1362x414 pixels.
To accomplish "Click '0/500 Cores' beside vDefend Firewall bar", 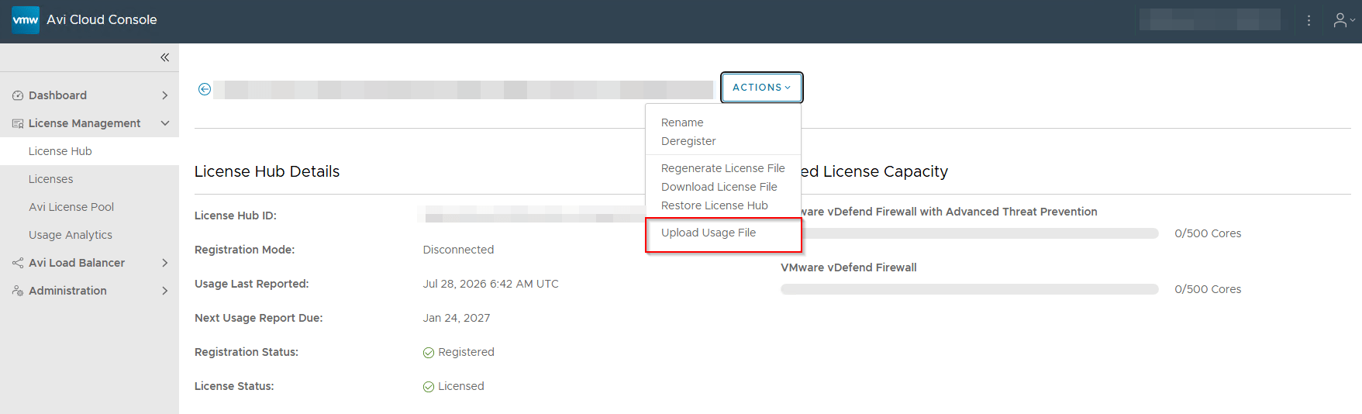I will [x=1208, y=289].
